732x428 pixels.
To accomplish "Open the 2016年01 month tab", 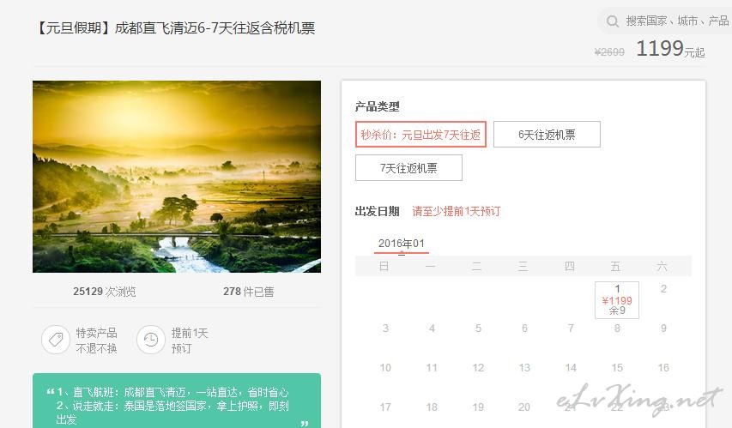I will 402,244.
